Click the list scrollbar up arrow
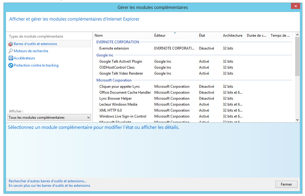The width and height of the screenshot is (305, 196). [297, 35]
